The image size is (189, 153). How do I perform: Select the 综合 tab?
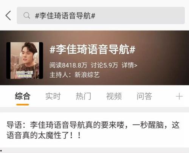tap(23, 96)
